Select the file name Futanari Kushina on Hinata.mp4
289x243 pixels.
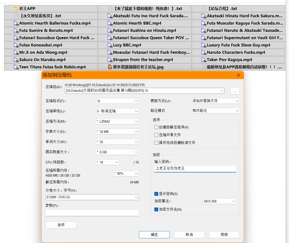144,30
